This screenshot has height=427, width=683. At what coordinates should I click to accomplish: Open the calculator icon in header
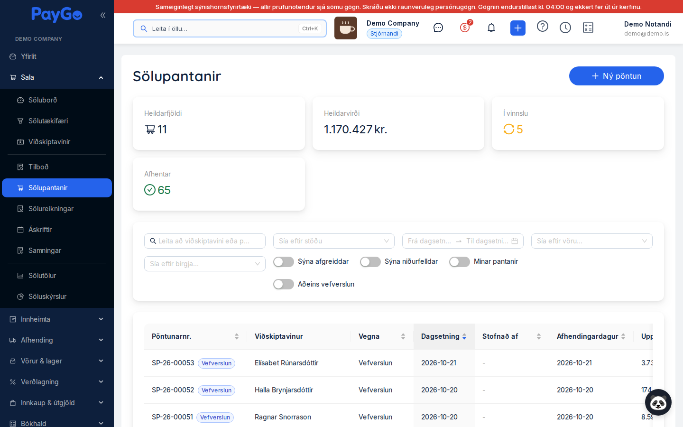click(x=588, y=28)
